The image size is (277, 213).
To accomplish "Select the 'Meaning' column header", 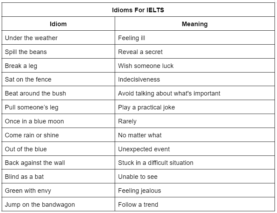I will click(194, 24).
